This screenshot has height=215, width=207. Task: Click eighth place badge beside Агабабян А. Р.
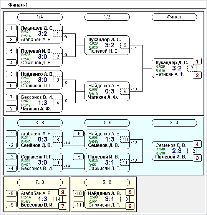pyautogui.click(x=63, y=192)
